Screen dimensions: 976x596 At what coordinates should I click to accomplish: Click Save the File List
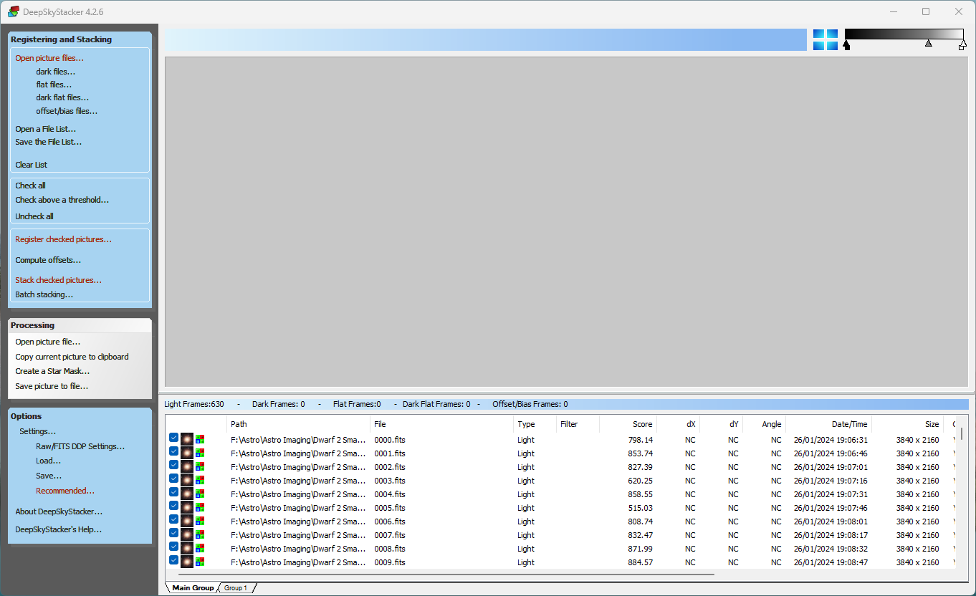click(x=49, y=142)
